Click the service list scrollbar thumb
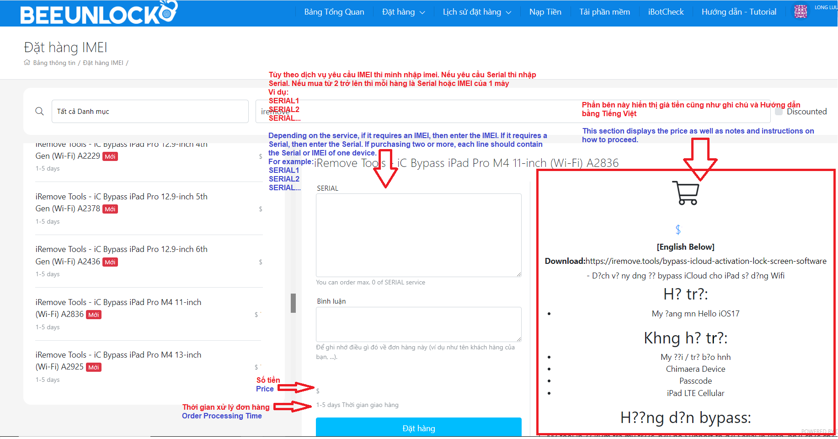This screenshot has width=838, height=439. coord(293,303)
